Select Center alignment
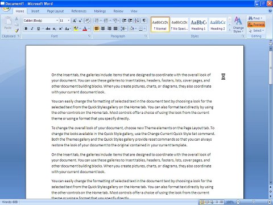 (x=103, y=28)
